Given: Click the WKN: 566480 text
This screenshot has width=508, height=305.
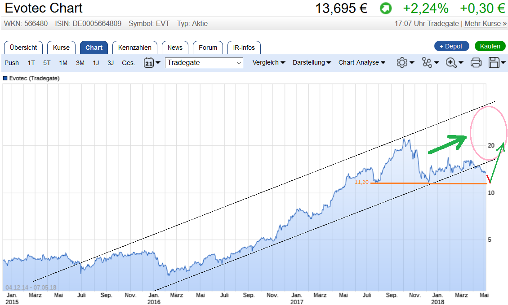Looking at the screenshot, I should point(26,24).
